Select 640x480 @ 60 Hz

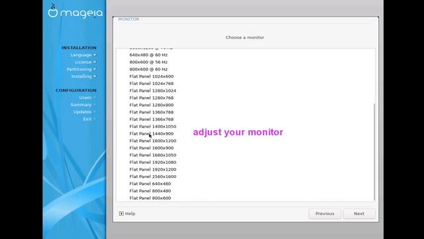(x=148, y=54)
